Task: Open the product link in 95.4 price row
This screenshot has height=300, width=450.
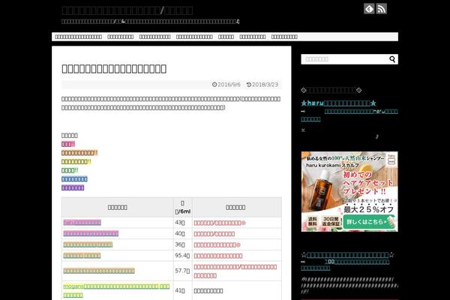Action: click(82, 256)
